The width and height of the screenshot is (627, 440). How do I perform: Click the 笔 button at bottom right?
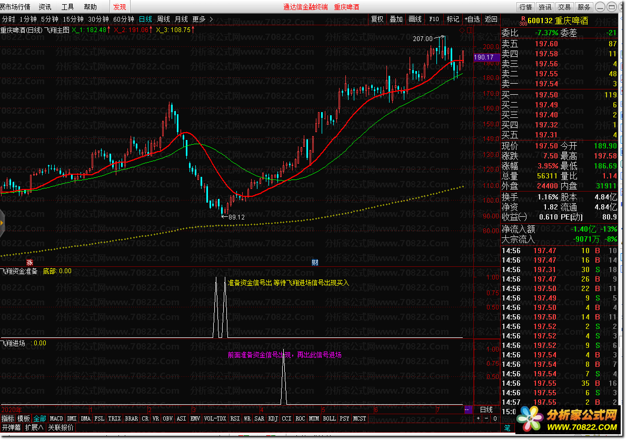pos(507,428)
